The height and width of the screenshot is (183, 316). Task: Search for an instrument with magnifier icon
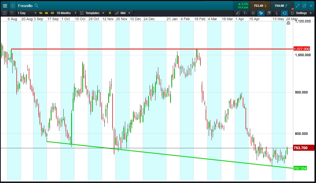click(x=36, y=6)
